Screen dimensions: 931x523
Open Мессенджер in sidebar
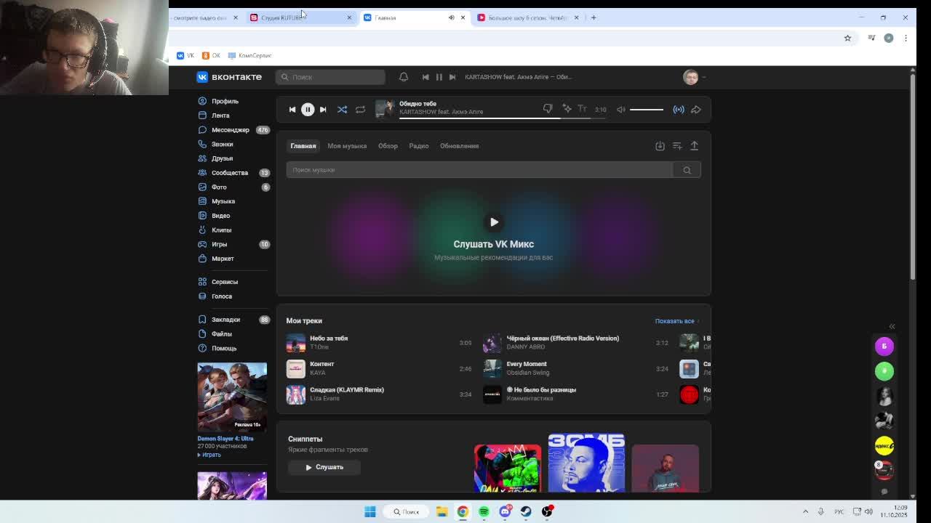230,130
